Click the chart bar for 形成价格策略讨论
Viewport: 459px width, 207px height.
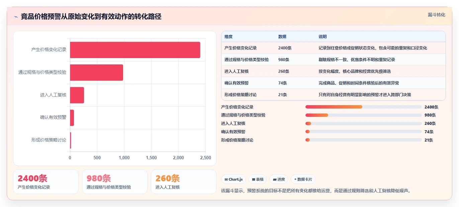click(71, 140)
